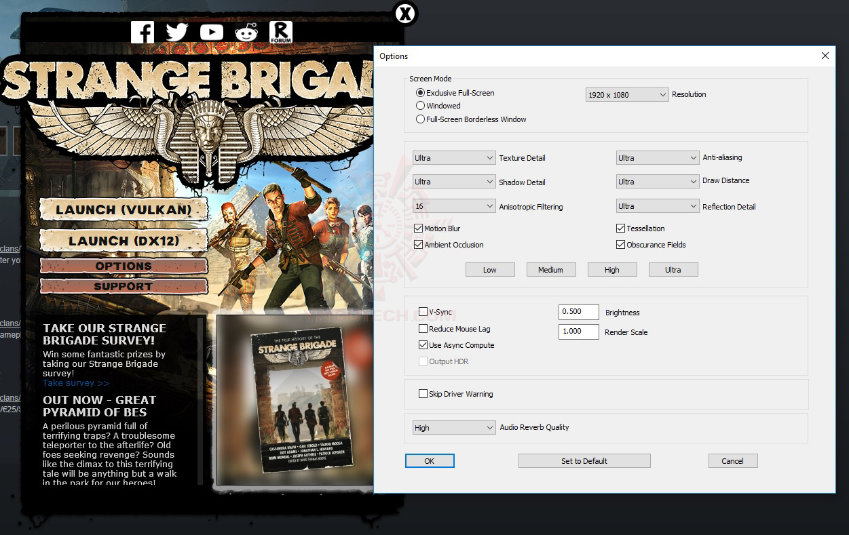Uncheck Tessellation option
The height and width of the screenshot is (535, 849).
[x=621, y=229]
